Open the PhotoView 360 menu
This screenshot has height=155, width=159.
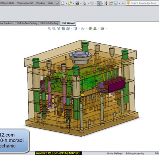coord(25,3)
